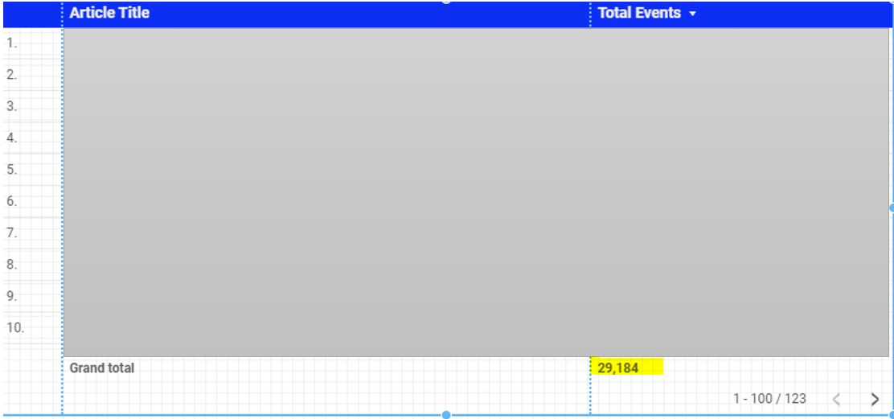Screen dimensions: 894x419
Task: Select the 29,184 grand total value
Action: [618, 368]
